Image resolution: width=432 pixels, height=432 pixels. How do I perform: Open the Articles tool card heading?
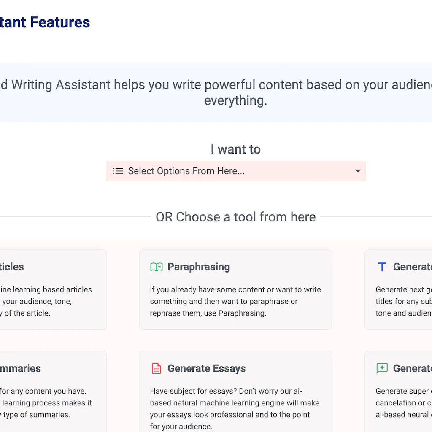click(12, 267)
